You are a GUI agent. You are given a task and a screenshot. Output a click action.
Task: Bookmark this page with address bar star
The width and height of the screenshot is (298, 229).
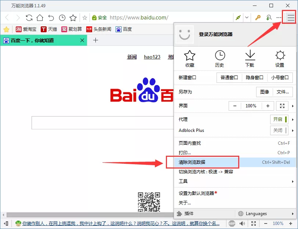click(x=85, y=18)
